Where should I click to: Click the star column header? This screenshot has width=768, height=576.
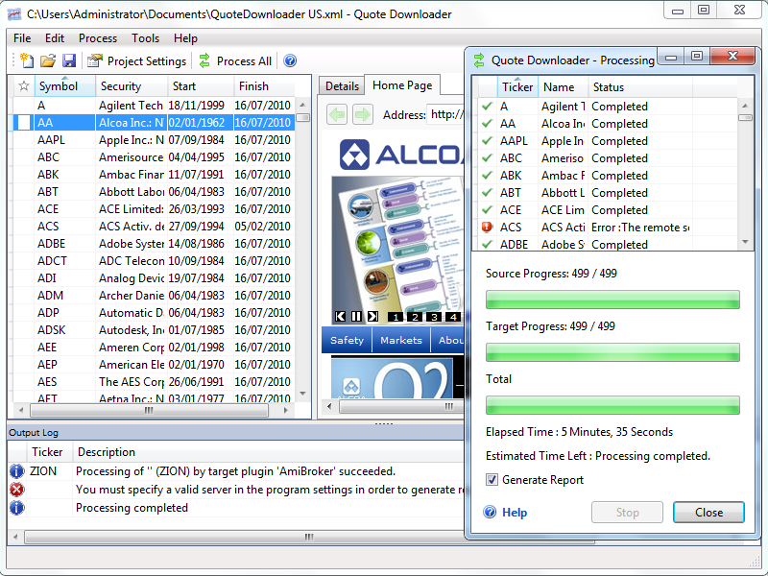pos(24,86)
